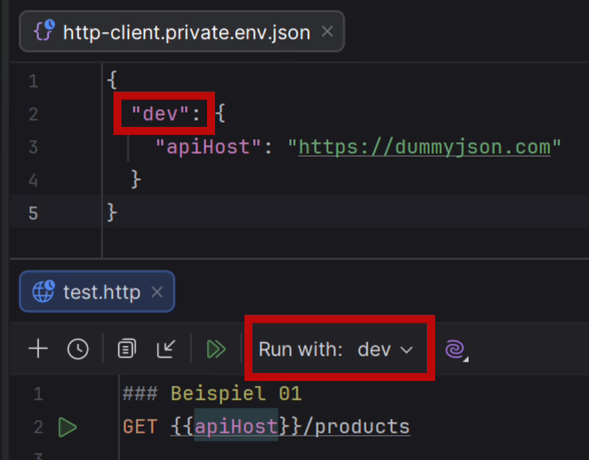This screenshot has width=589, height=460.
Task: Switch to the http-client.private.env.json tab
Action: click(186, 32)
